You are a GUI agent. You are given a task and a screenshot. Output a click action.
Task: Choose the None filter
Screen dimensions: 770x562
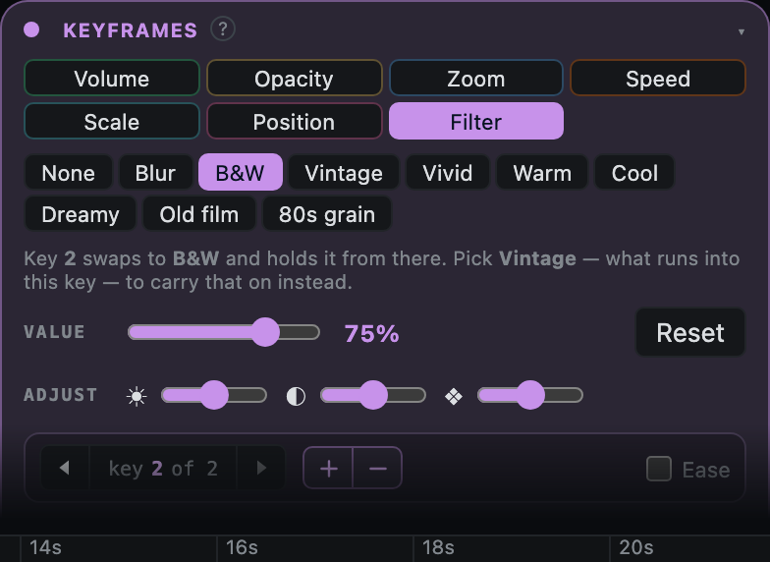[x=69, y=173]
